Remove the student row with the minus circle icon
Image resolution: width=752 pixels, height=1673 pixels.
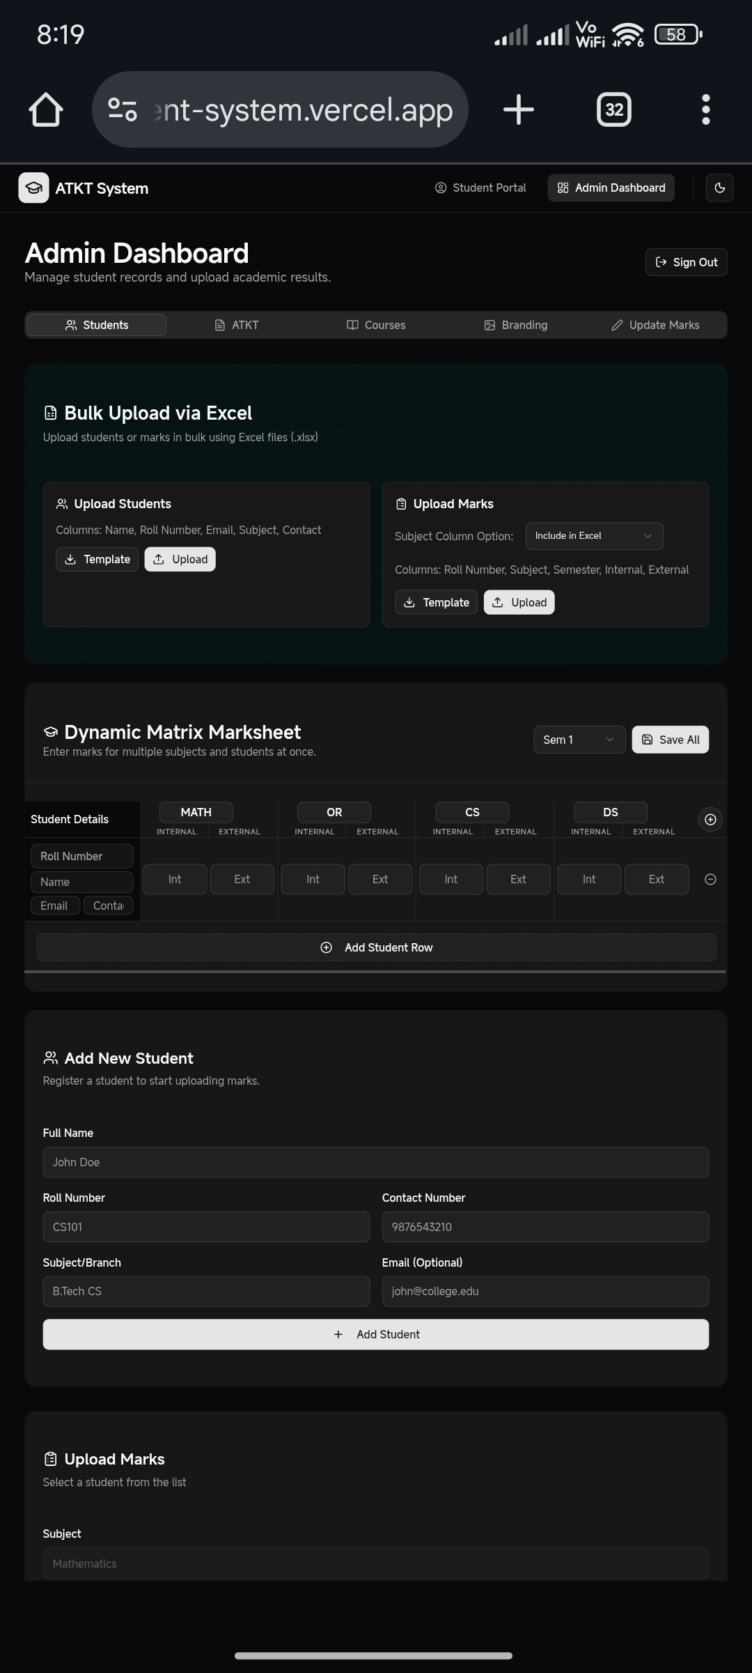tap(710, 880)
